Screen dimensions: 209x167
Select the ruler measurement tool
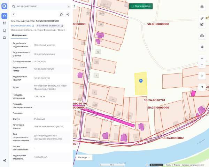point(202,18)
